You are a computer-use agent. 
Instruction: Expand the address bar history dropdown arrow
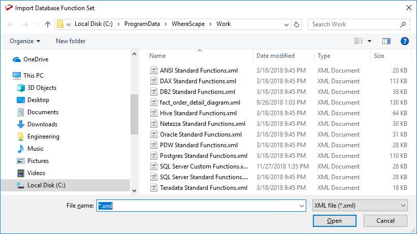(x=286, y=24)
